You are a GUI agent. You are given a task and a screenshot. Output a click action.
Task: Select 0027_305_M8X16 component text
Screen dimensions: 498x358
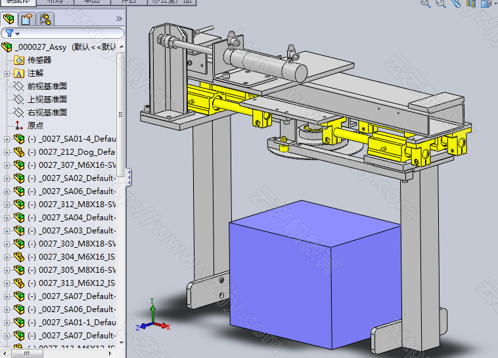[x=72, y=270]
